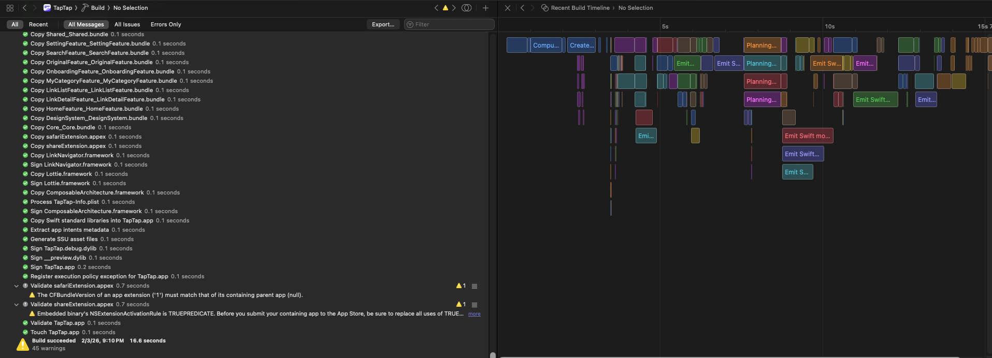Toggle the editor review split icon
Screen dimensions: 992x358
pyautogui.click(x=466, y=8)
